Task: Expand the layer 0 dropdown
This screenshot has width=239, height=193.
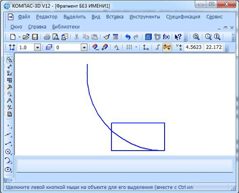Action: (84, 48)
